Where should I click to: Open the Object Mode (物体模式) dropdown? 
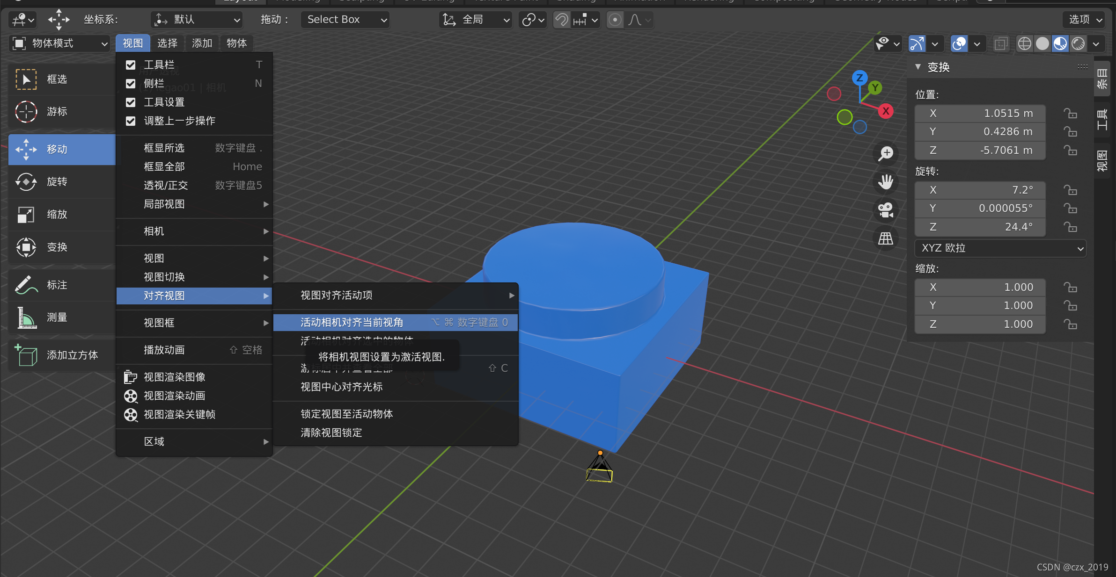coord(59,43)
